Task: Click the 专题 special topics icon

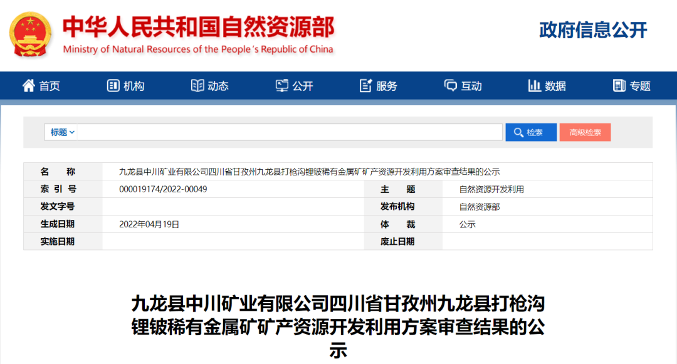Action: pos(619,86)
